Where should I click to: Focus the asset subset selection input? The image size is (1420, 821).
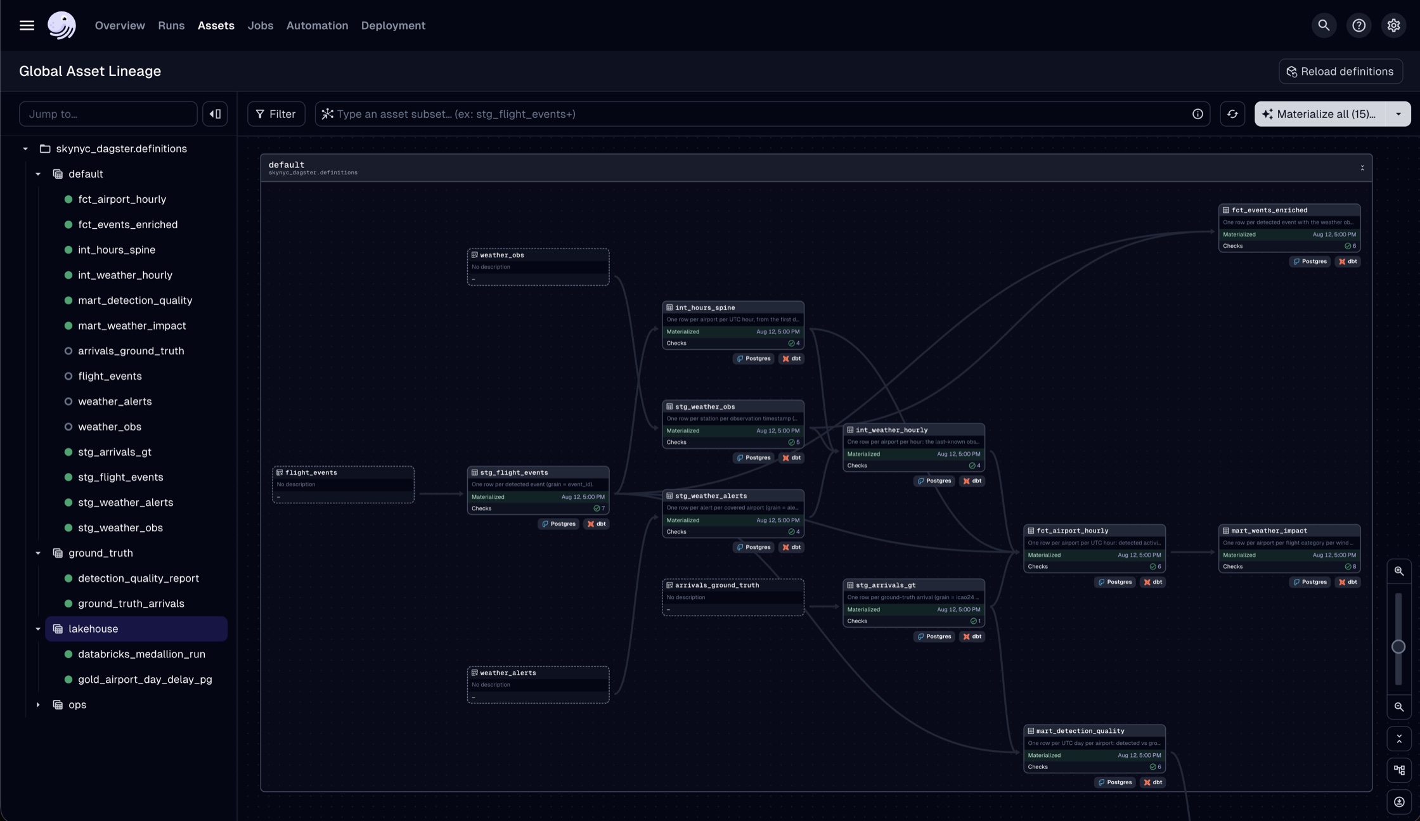762,114
